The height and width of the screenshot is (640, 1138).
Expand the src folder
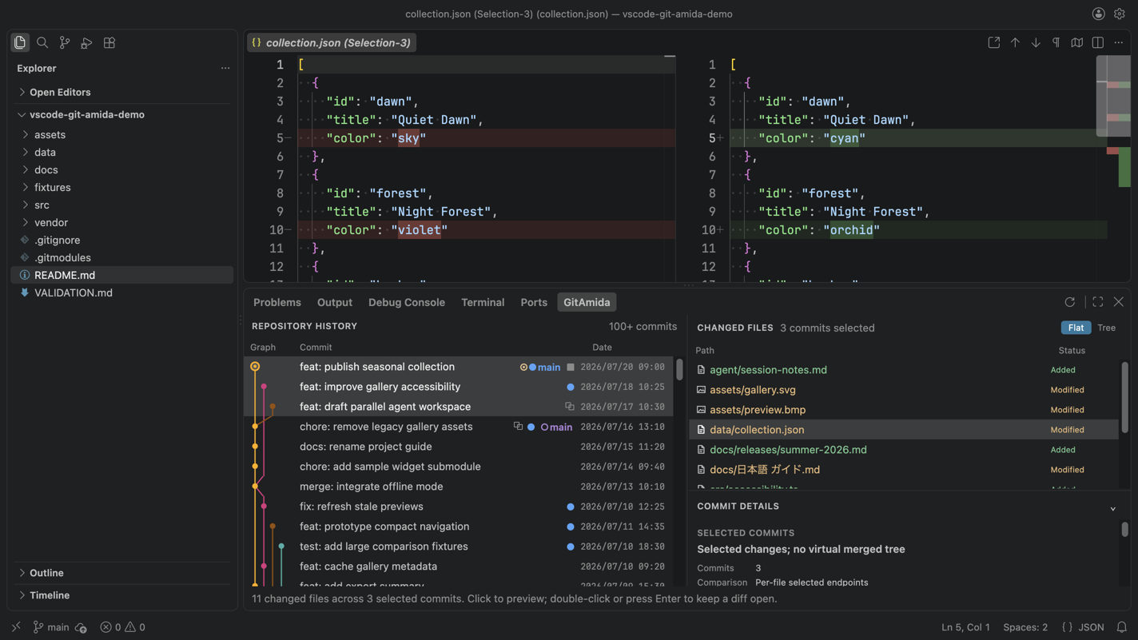(x=121, y=205)
